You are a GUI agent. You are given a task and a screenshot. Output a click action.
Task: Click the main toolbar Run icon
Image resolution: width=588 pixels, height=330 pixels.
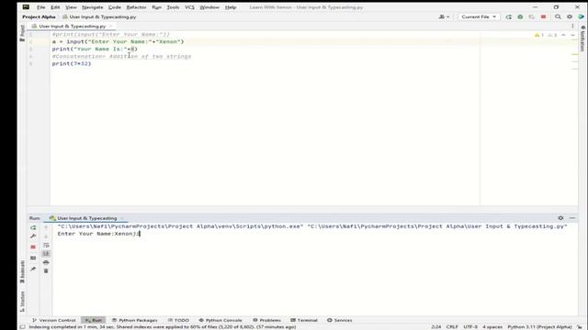point(508,16)
